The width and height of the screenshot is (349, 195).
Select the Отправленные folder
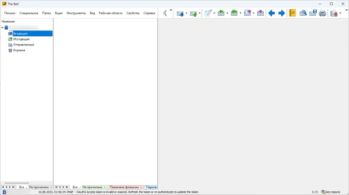[x=24, y=45]
